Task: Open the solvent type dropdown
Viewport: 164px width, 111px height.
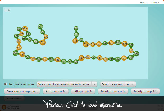Action: point(118,84)
